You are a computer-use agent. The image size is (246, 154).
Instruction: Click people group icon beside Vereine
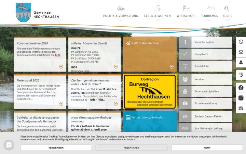(x=185, y=79)
